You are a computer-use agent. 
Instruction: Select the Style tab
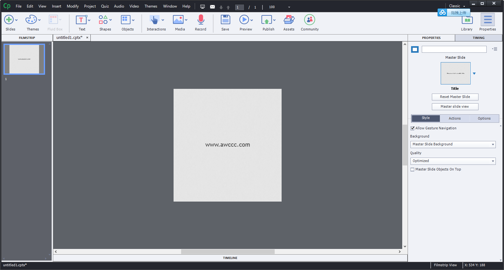(426, 118)
